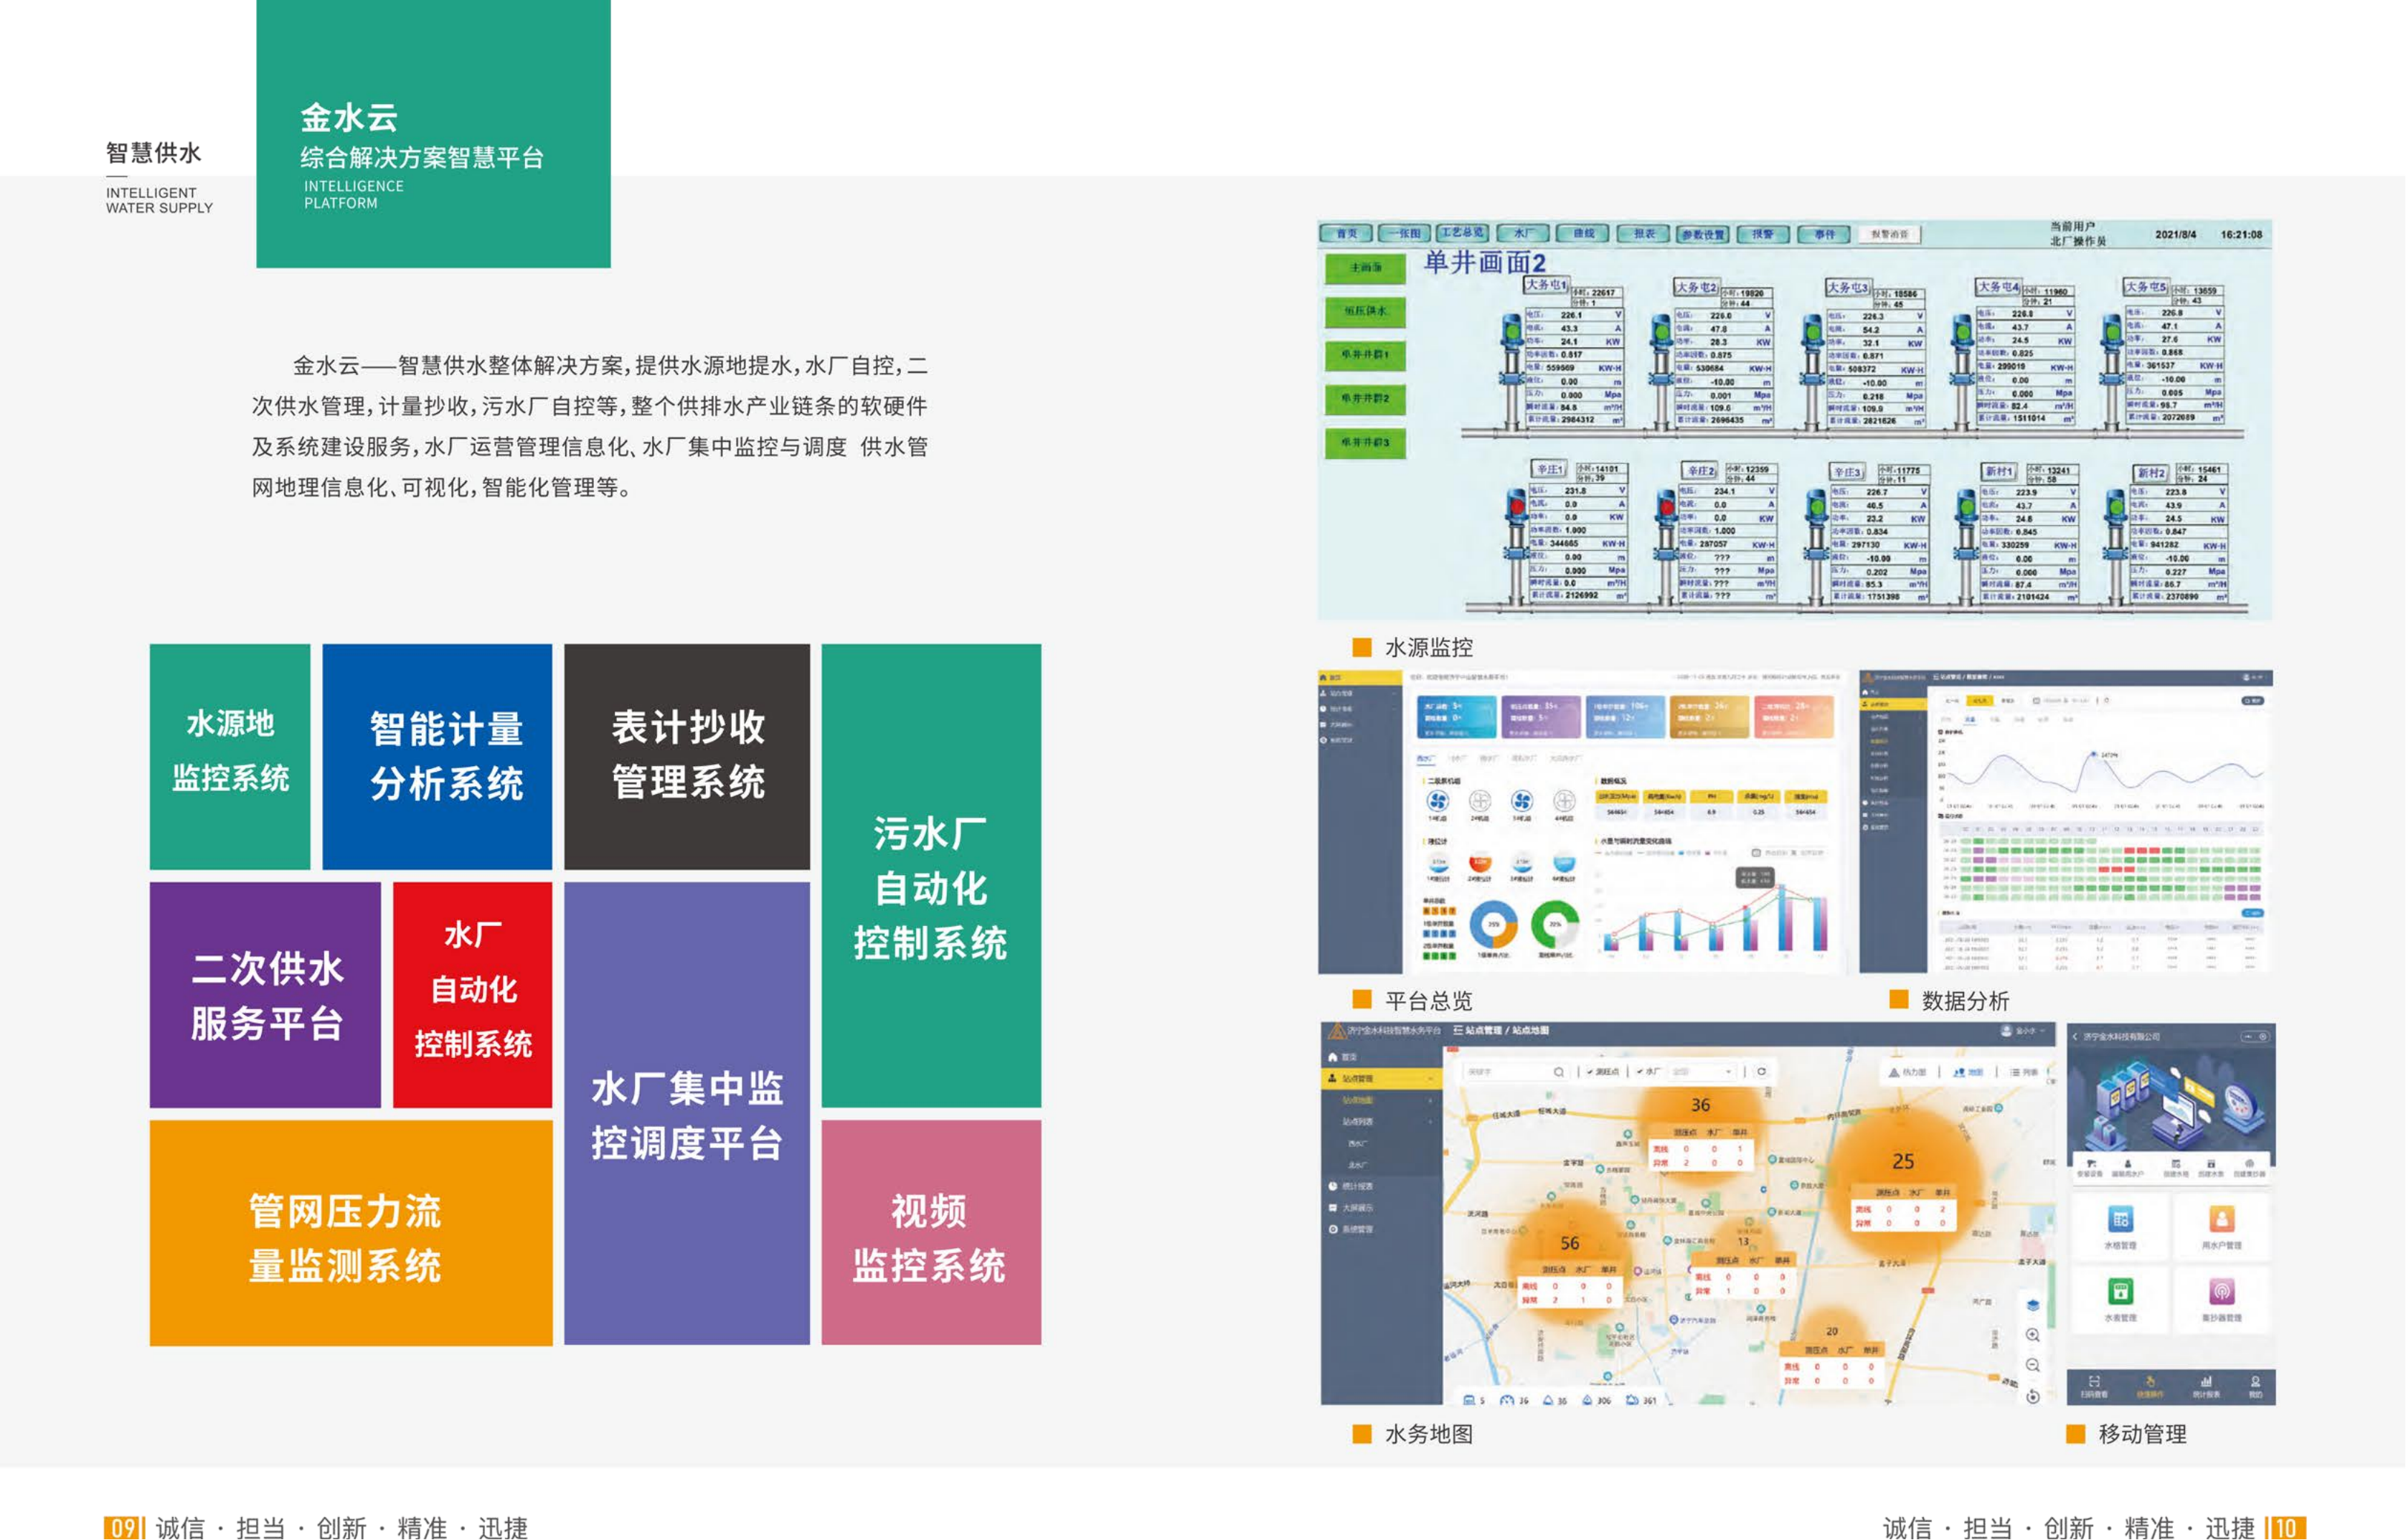Screen dimensions: 2406x1540
Task: Select 参数设置 in the monitoring top menu
Action: tap(1702, 234)
